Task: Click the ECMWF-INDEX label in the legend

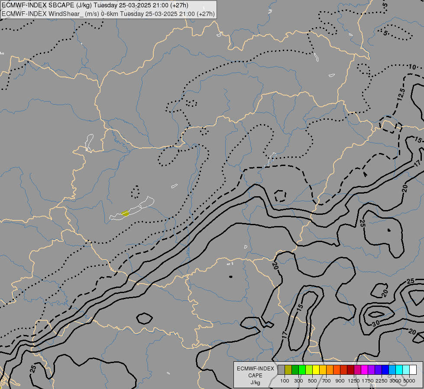Action: click(x=256, y=369)
